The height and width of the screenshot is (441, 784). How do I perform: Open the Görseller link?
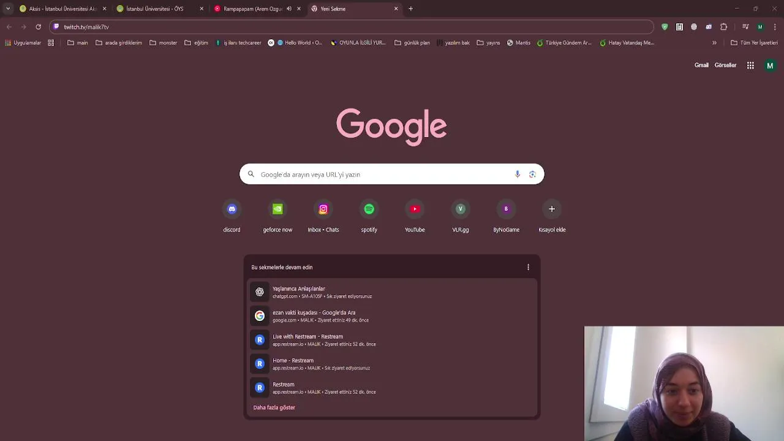click(725, 66)
